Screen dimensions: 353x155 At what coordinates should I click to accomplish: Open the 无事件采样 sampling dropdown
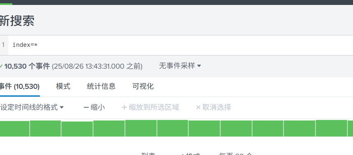(x=180, y=66)
